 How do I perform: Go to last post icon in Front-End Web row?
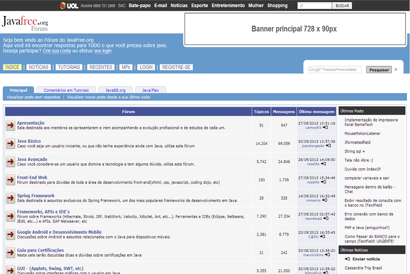[x=323, y=182]
